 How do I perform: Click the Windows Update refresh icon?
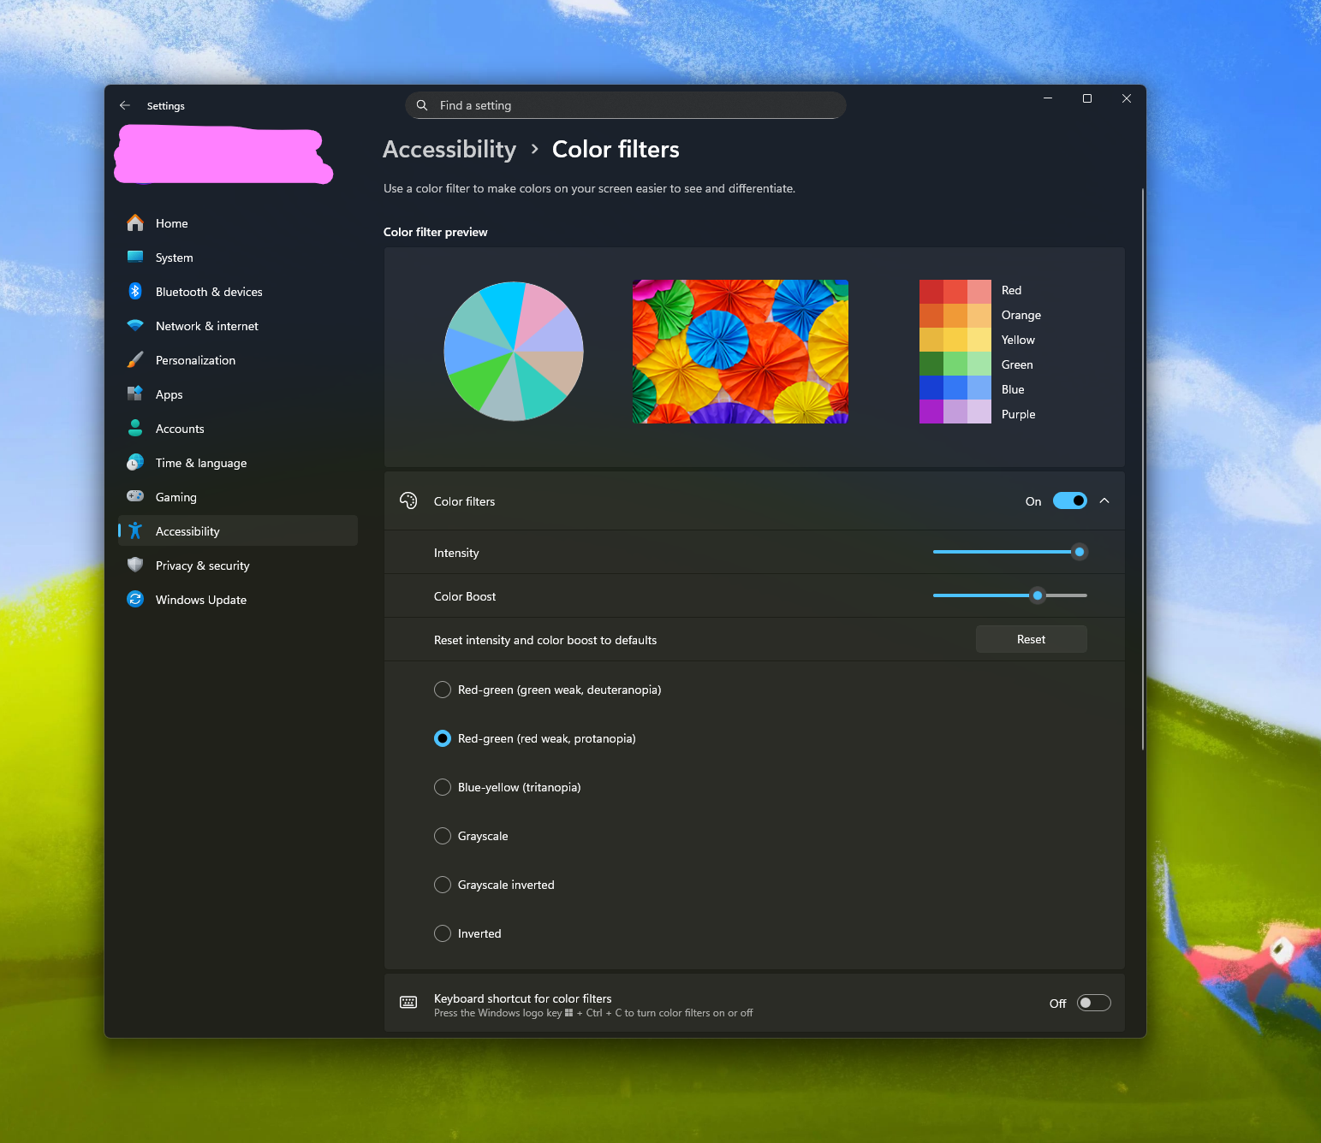point(135,600)
